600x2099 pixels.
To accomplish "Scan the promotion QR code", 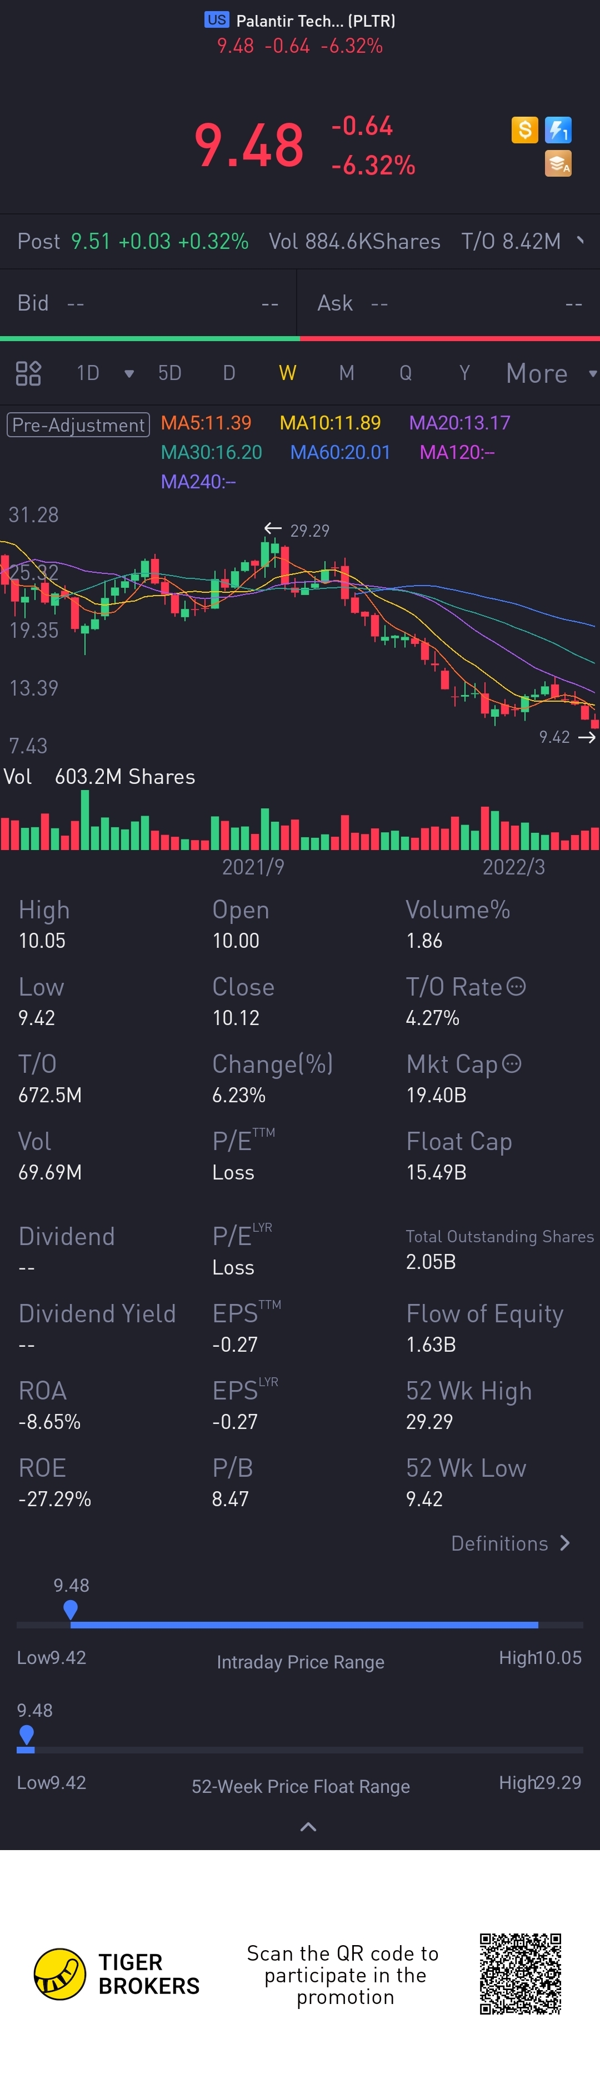I will 520,1973.
